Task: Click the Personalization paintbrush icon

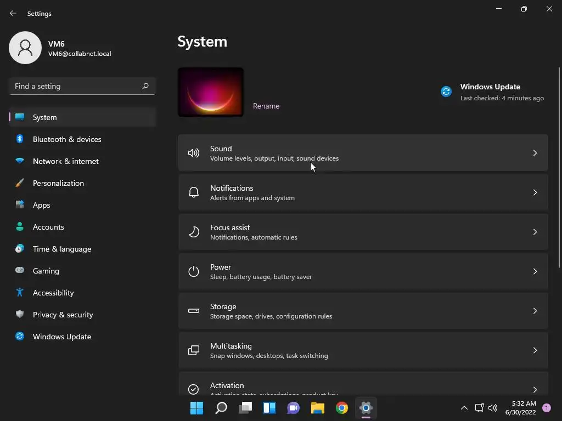Action: coord(20,183)
